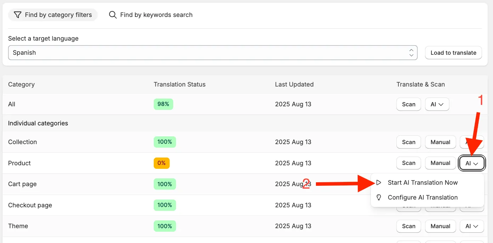Image resolution: width=493 pixels, height=243 pixels.
Task: Click Scan in the Product row
Action: click(408, 163)
